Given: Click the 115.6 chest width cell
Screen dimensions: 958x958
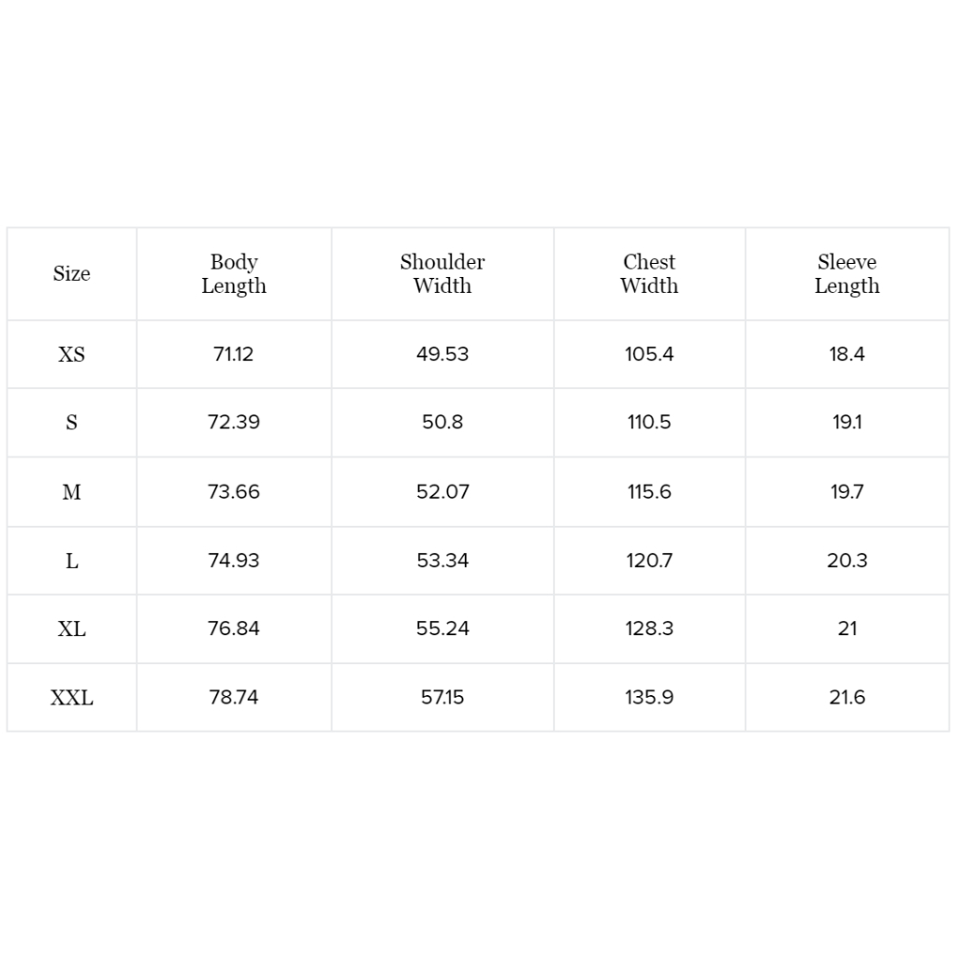Looking at the screenshot, I should click(x=649, y=492).
